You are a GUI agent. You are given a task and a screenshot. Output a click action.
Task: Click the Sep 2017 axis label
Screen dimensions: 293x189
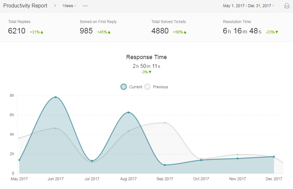[x=165, y=179]
